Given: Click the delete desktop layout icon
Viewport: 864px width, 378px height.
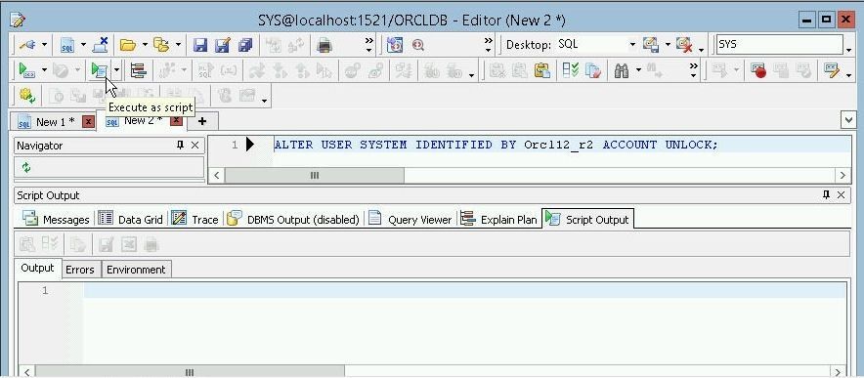Looking at the screenshot, I should point(684,45).
